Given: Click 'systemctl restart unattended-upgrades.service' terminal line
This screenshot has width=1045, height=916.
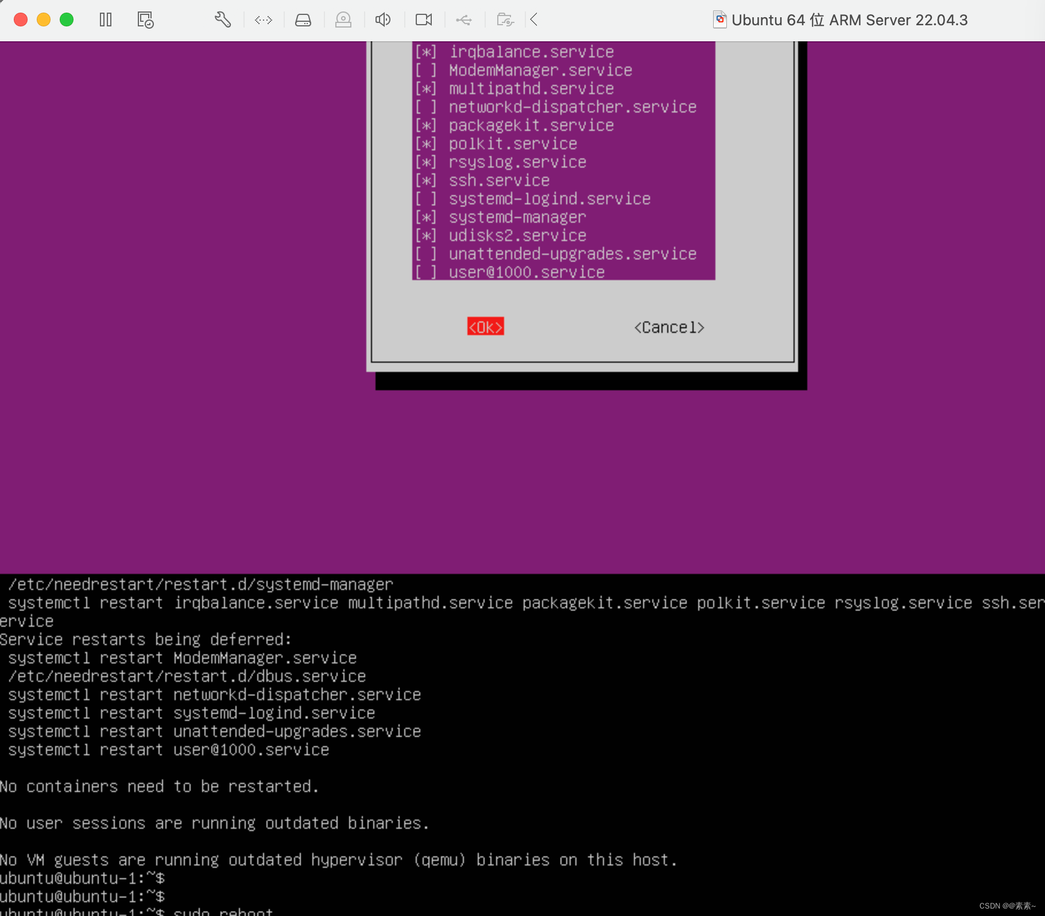Looking at the screenshot, I should click(x=215, y=731).
